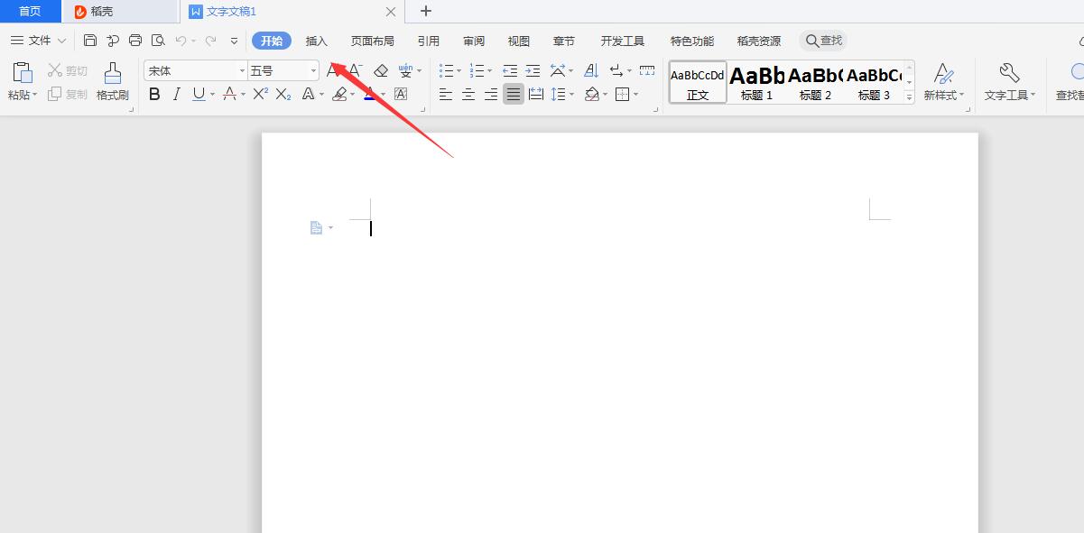Image resolution: width=1084 pixels, height=533 pixels.
Task: Select the Format Painter tool
Action: tap(111, 81)
